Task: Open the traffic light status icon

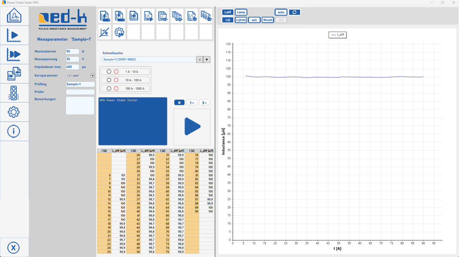Action: (x=14, y=93)
